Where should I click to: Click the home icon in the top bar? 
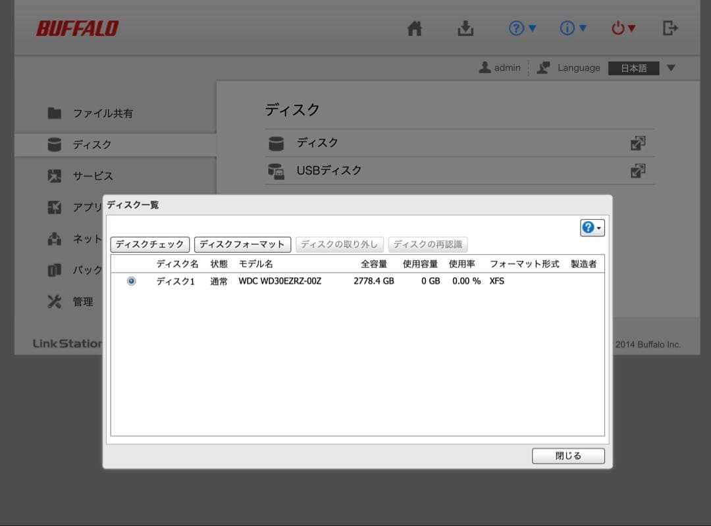coord(414,28)
